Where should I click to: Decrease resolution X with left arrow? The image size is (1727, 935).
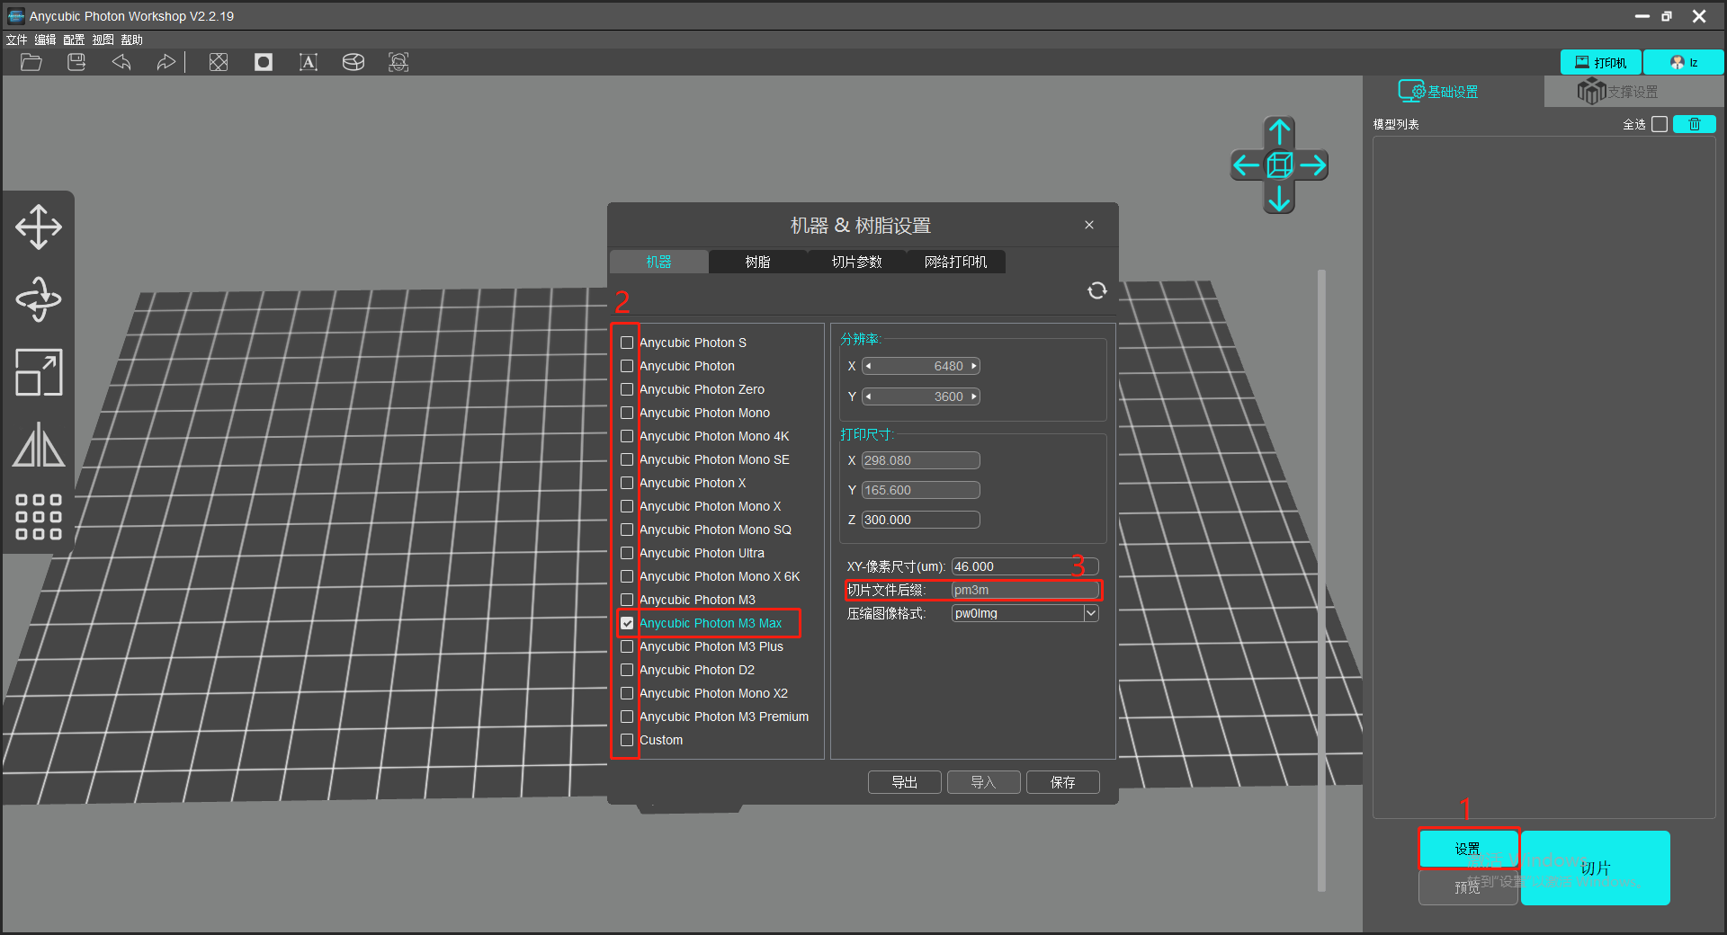coord(868,366)
